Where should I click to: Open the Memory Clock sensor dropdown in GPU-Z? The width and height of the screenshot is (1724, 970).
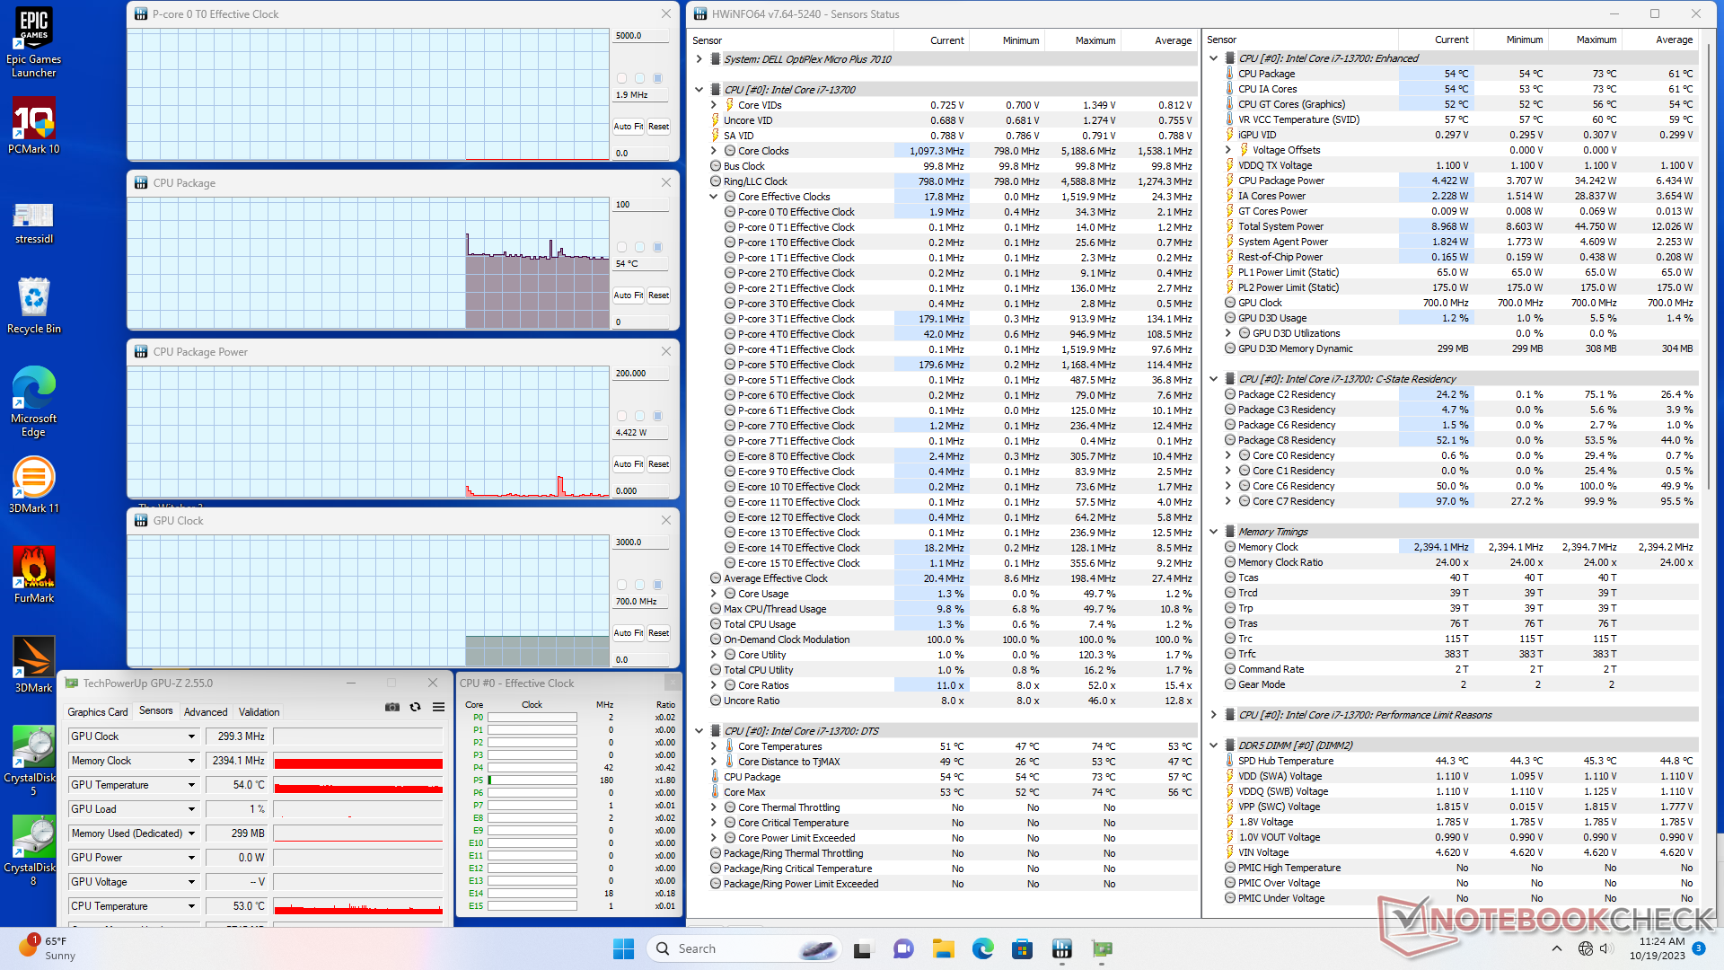191,761
